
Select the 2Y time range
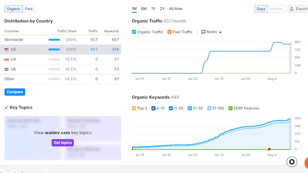pyautogui.click(x=162, y=9)
